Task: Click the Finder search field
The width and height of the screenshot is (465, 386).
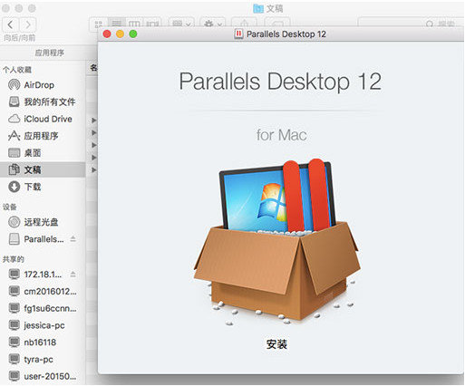Action: pyautogui.click(x=411, y=24)
